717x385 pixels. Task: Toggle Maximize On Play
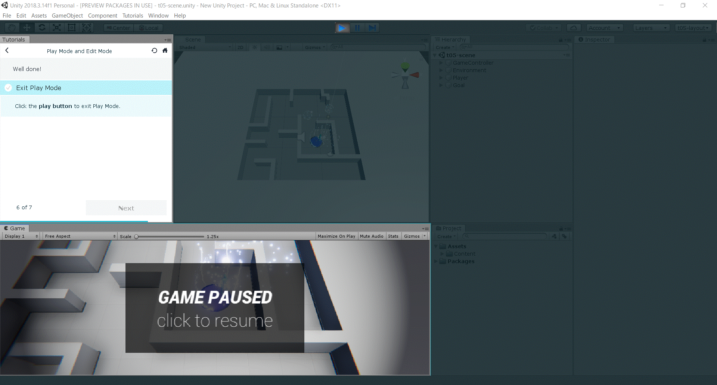[336, 236]
